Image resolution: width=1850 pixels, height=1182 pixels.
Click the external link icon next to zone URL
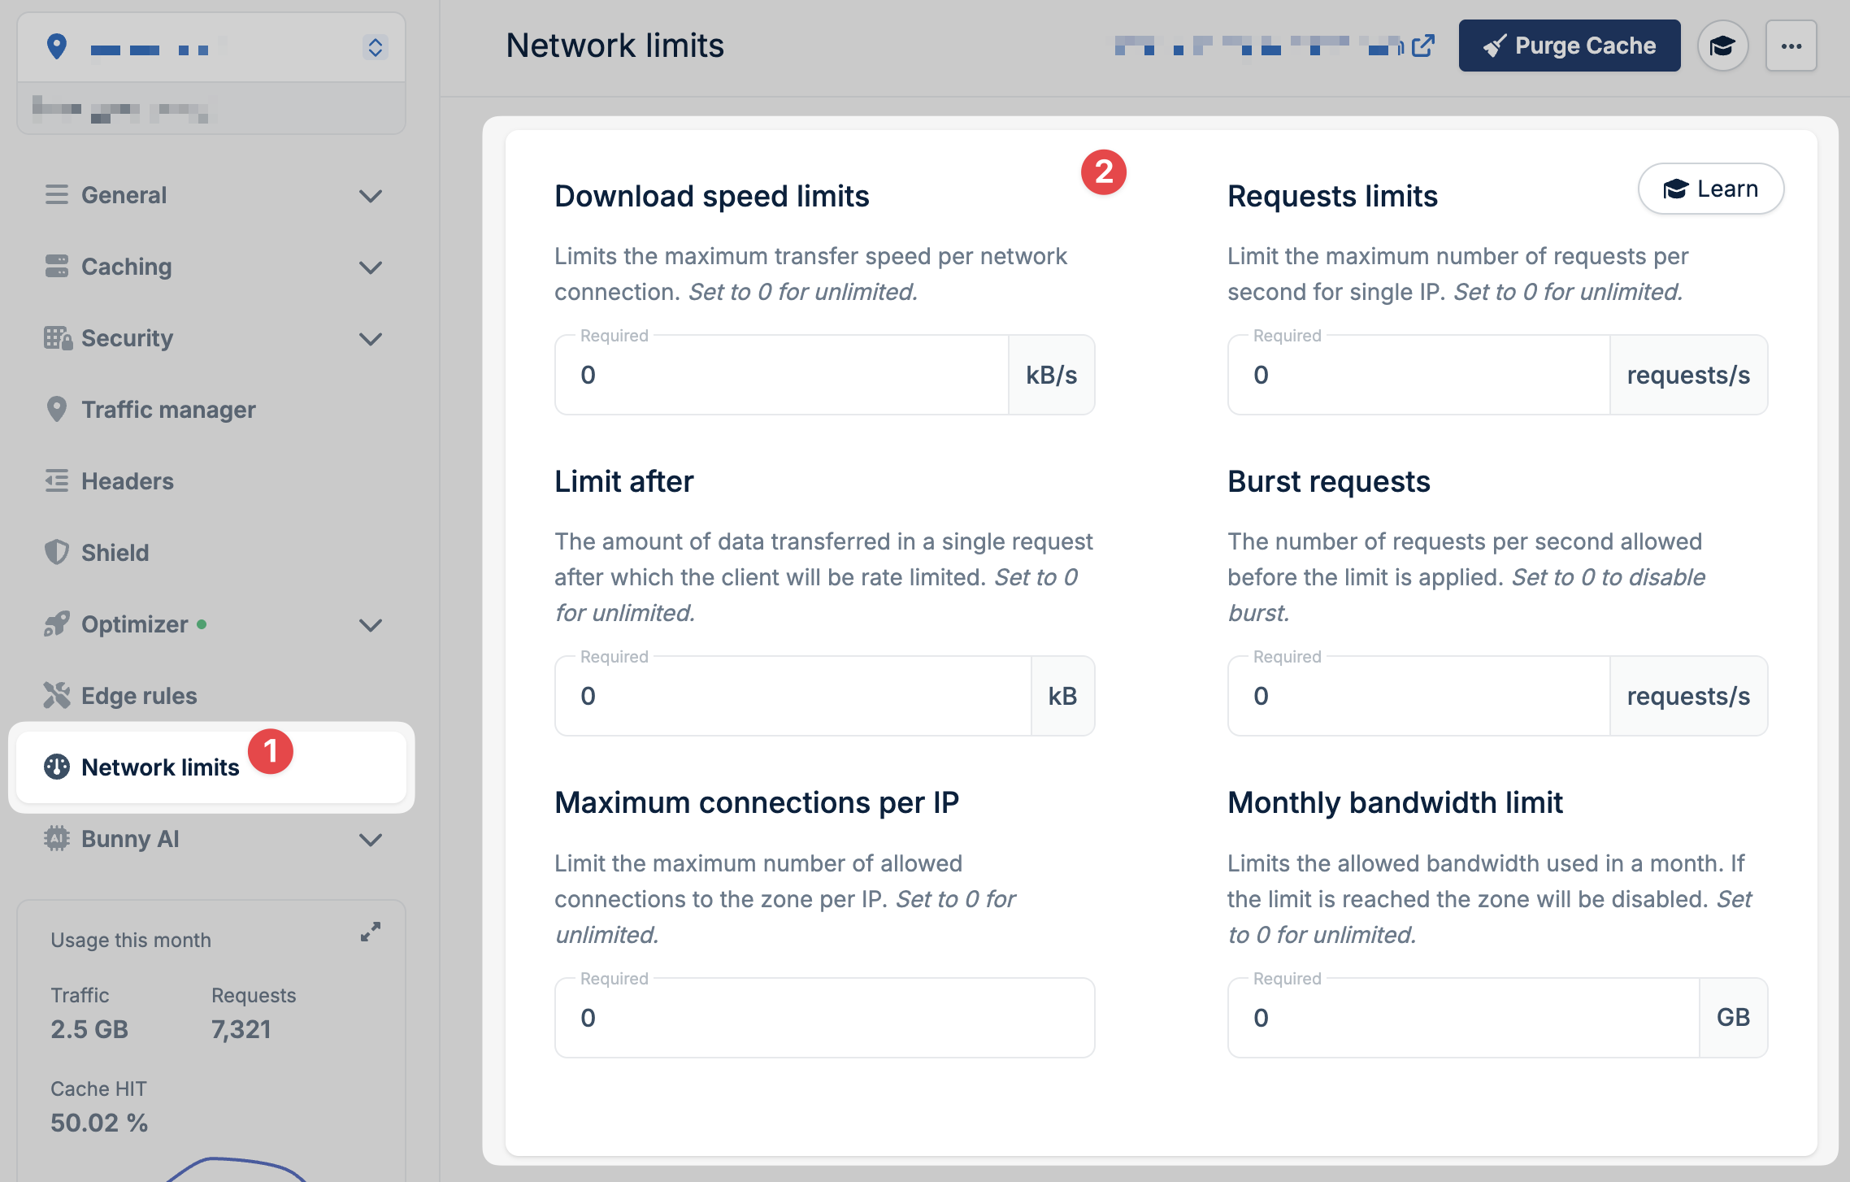coord(1424,47)
